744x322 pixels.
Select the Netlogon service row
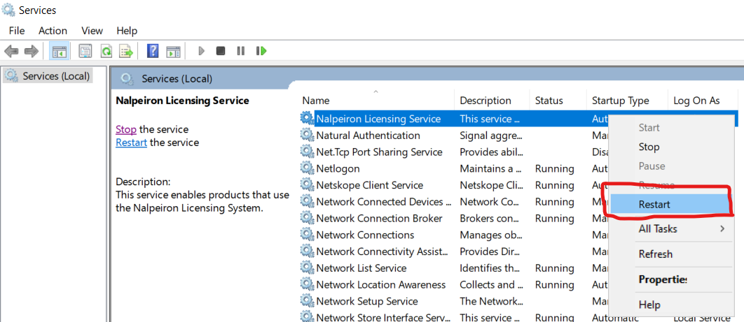tap(338, 168)
